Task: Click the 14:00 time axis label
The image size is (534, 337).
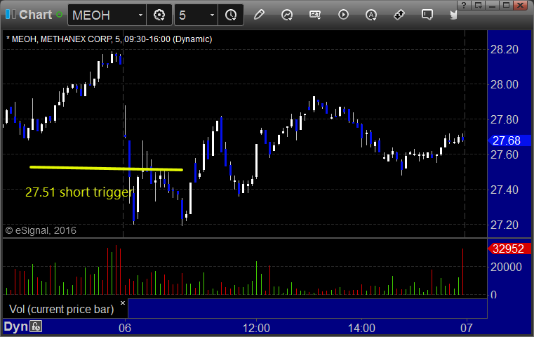Action: [x=361, y=328]
